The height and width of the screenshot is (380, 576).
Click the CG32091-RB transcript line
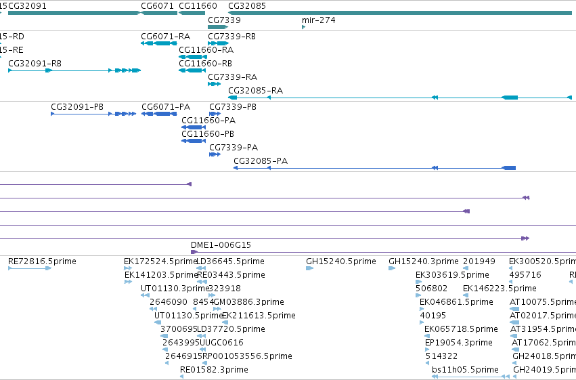click(x=74, y=70)
